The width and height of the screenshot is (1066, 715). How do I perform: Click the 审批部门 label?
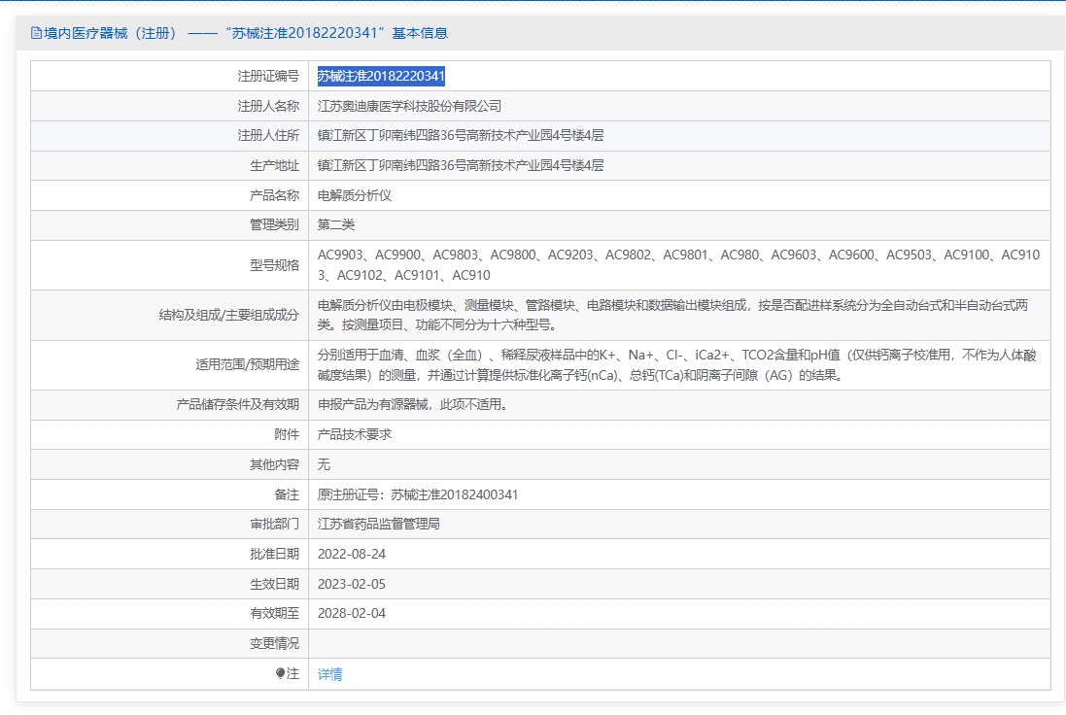pos(274,524)
